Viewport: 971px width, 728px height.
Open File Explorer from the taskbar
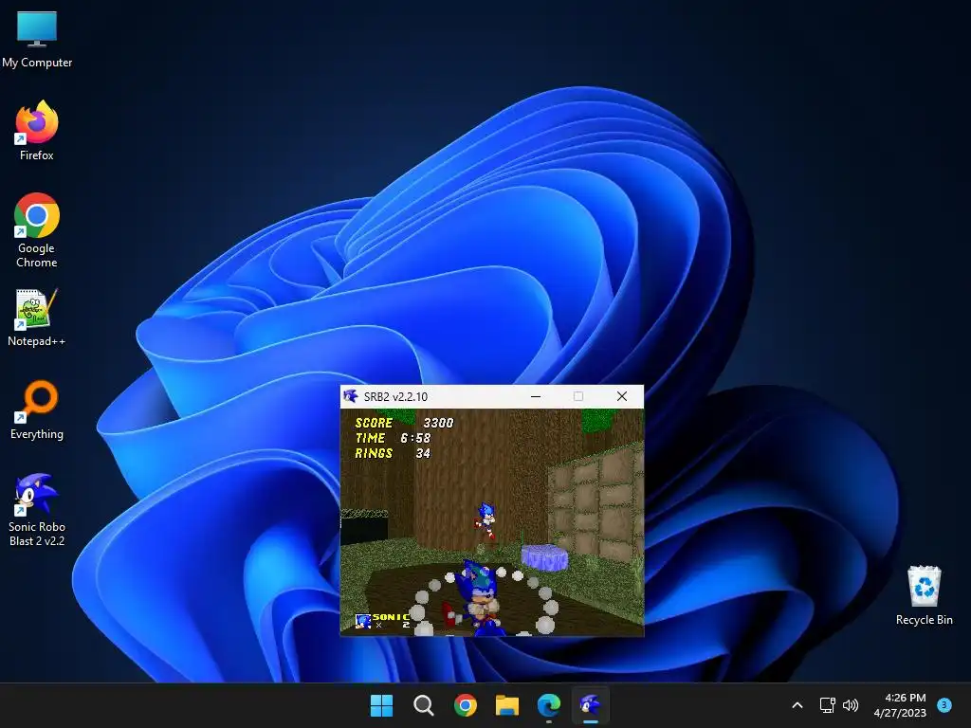point(507,705)
